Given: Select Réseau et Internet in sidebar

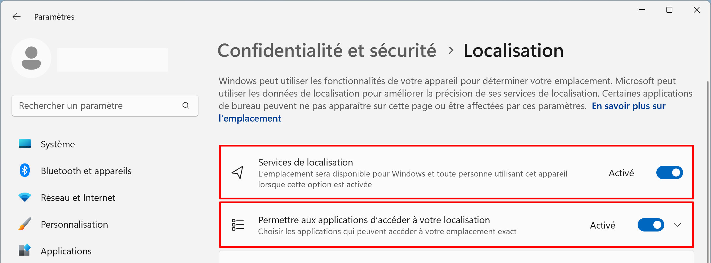Looking at the screenshot, I should click(78, 198).
